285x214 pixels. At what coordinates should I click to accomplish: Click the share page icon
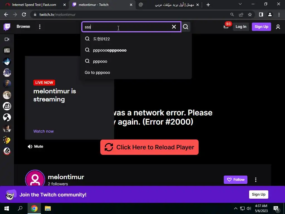pos(241,14)
